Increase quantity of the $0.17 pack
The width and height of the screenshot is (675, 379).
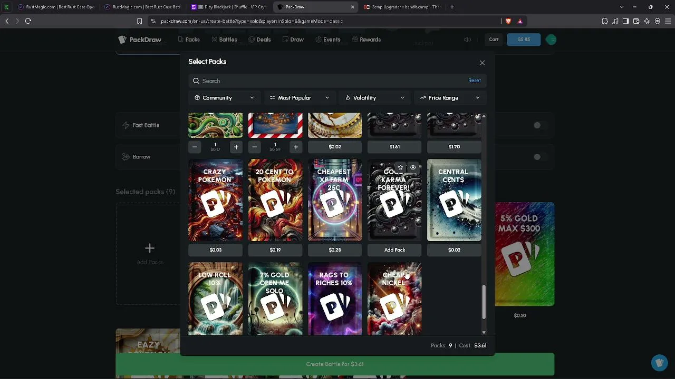pos(236,147)
